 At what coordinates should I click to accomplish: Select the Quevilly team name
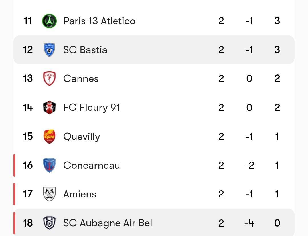82,136
